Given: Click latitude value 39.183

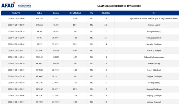Looking at the screenshot, I should 39,38.
